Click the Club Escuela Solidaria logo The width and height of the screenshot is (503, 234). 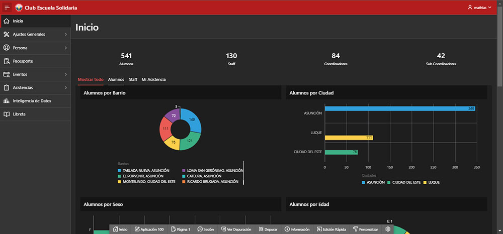tap(19, 8)
